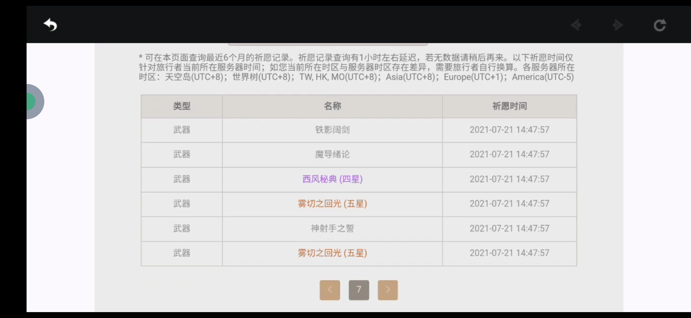The width and height of the screenshot is (691, 318).
Task: Select the 铁影阔剑 item name
Action: pos(333,130)
